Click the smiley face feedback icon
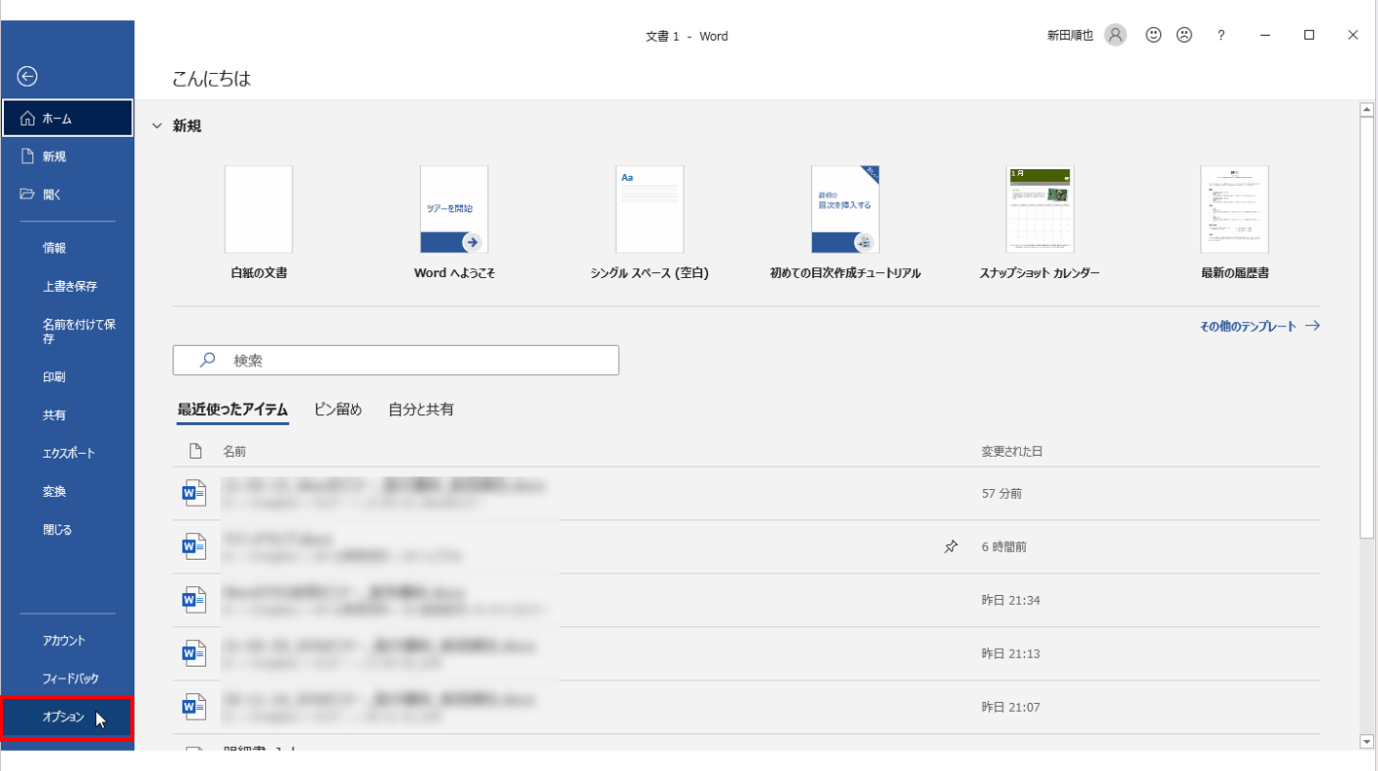 point(1153,35)
